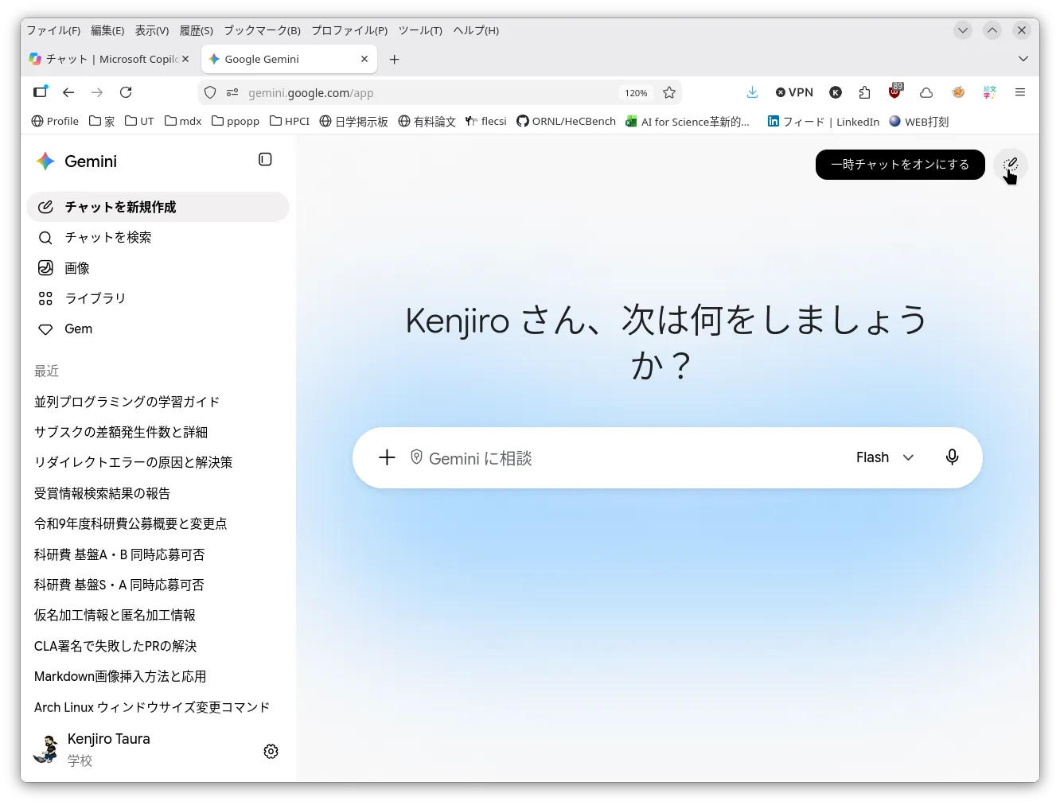Open the UT bookmark folder
The height and width of the screenshot is (805, 1060).
point(139,121)
